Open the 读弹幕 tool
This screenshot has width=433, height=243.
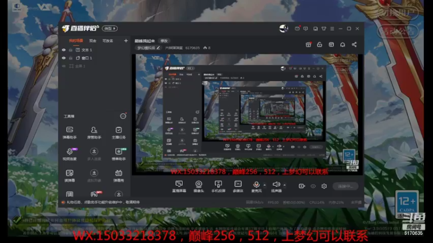tap(70, 175)
